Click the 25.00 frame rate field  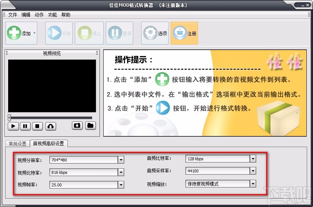point(84,185)
